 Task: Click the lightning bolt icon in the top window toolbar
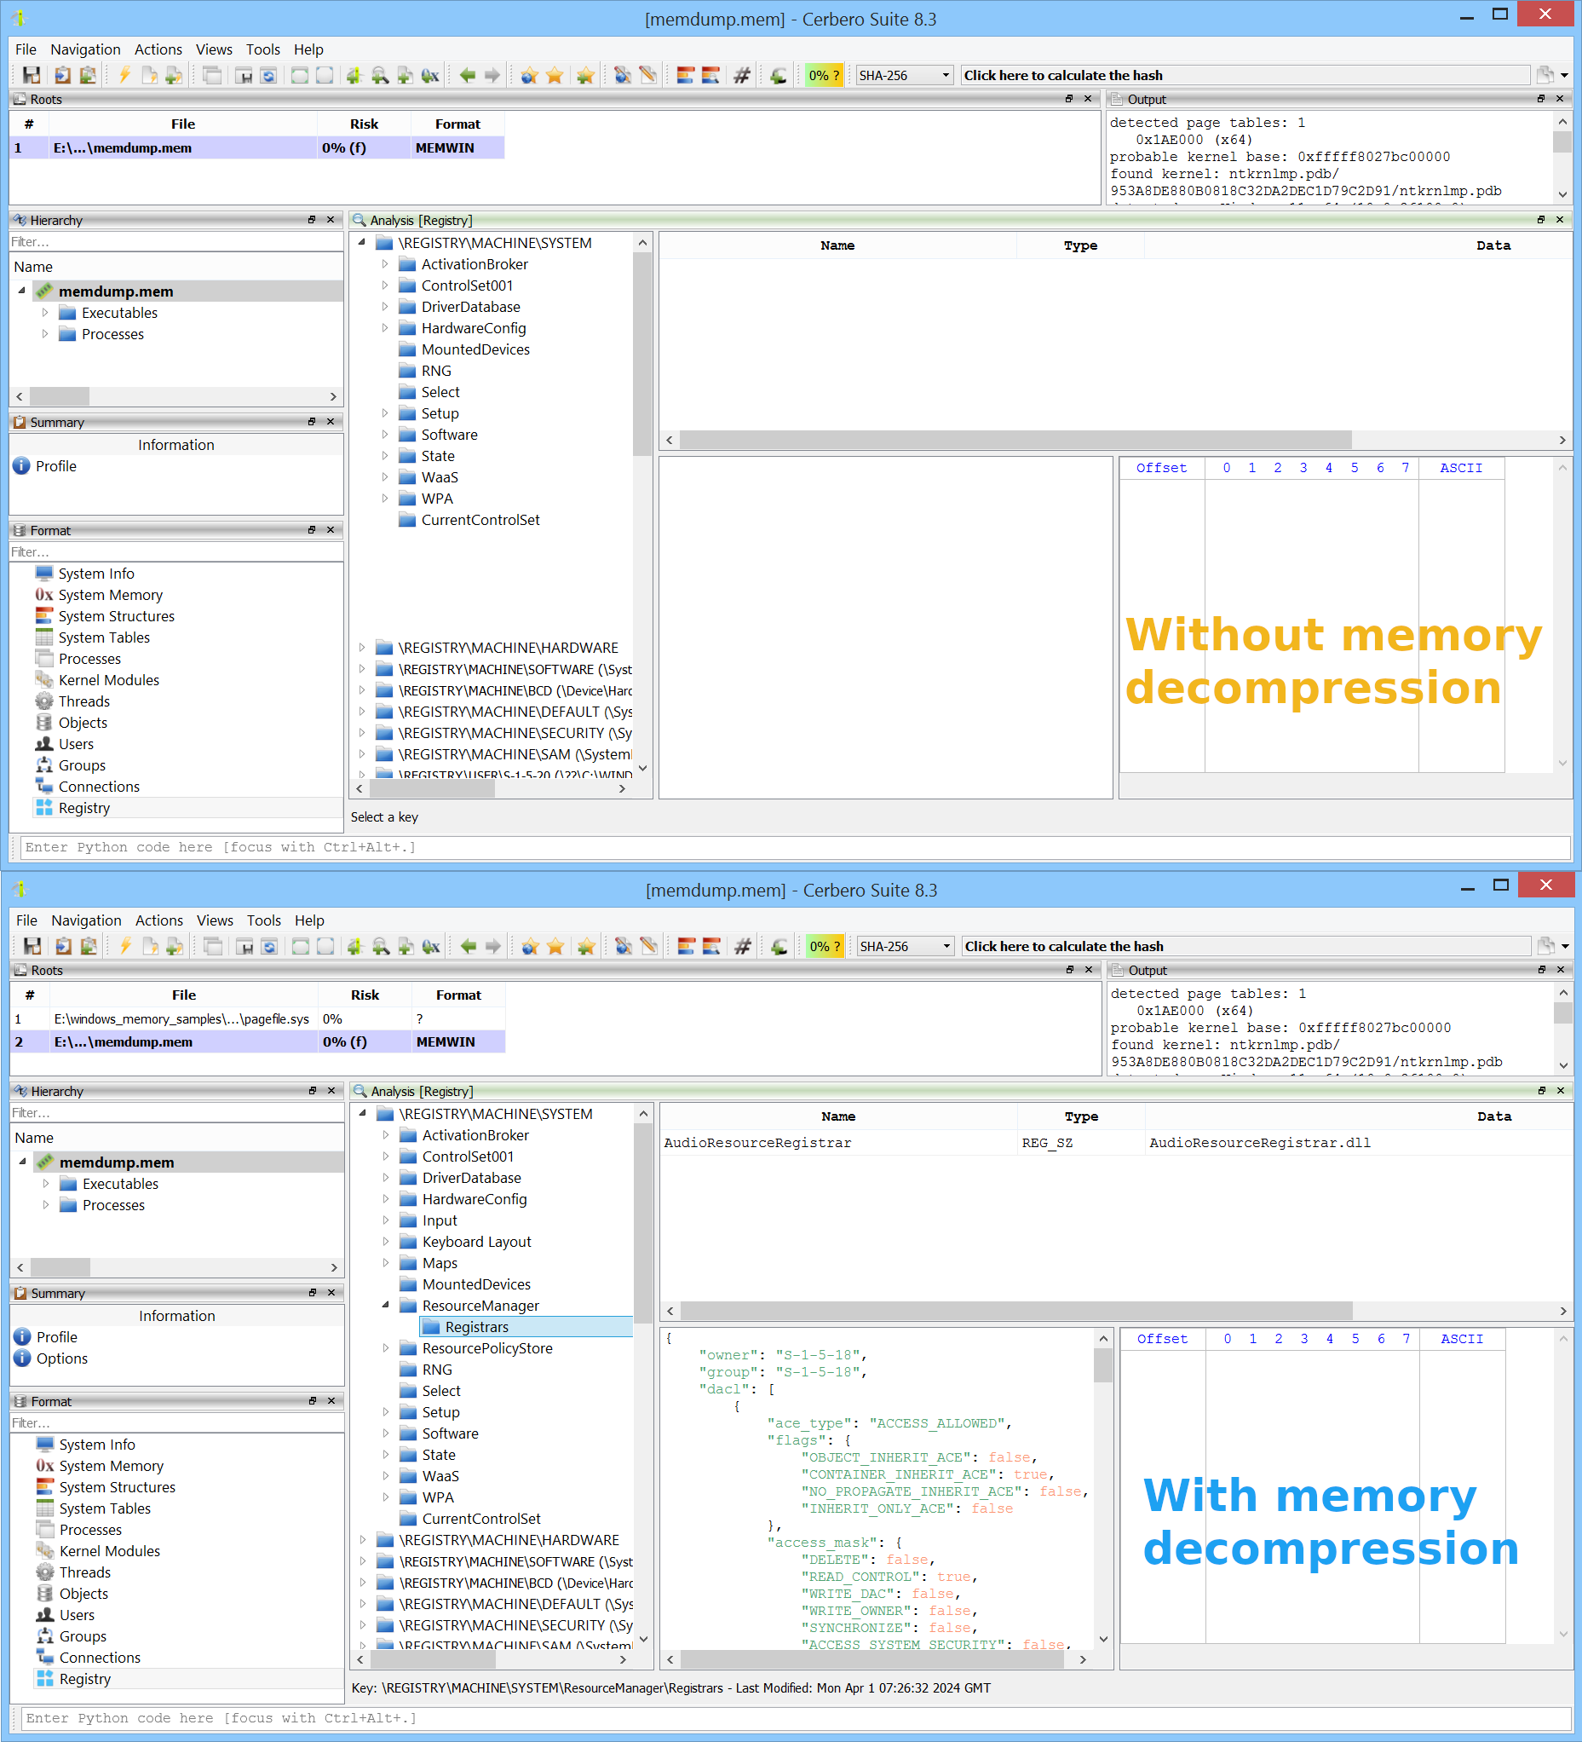pos(124,75)
